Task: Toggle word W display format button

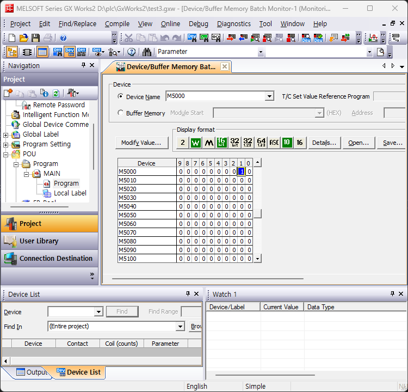Action: 196,143
